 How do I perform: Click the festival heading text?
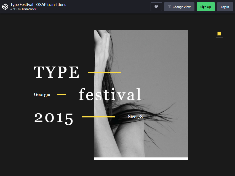tap(110, 94)
